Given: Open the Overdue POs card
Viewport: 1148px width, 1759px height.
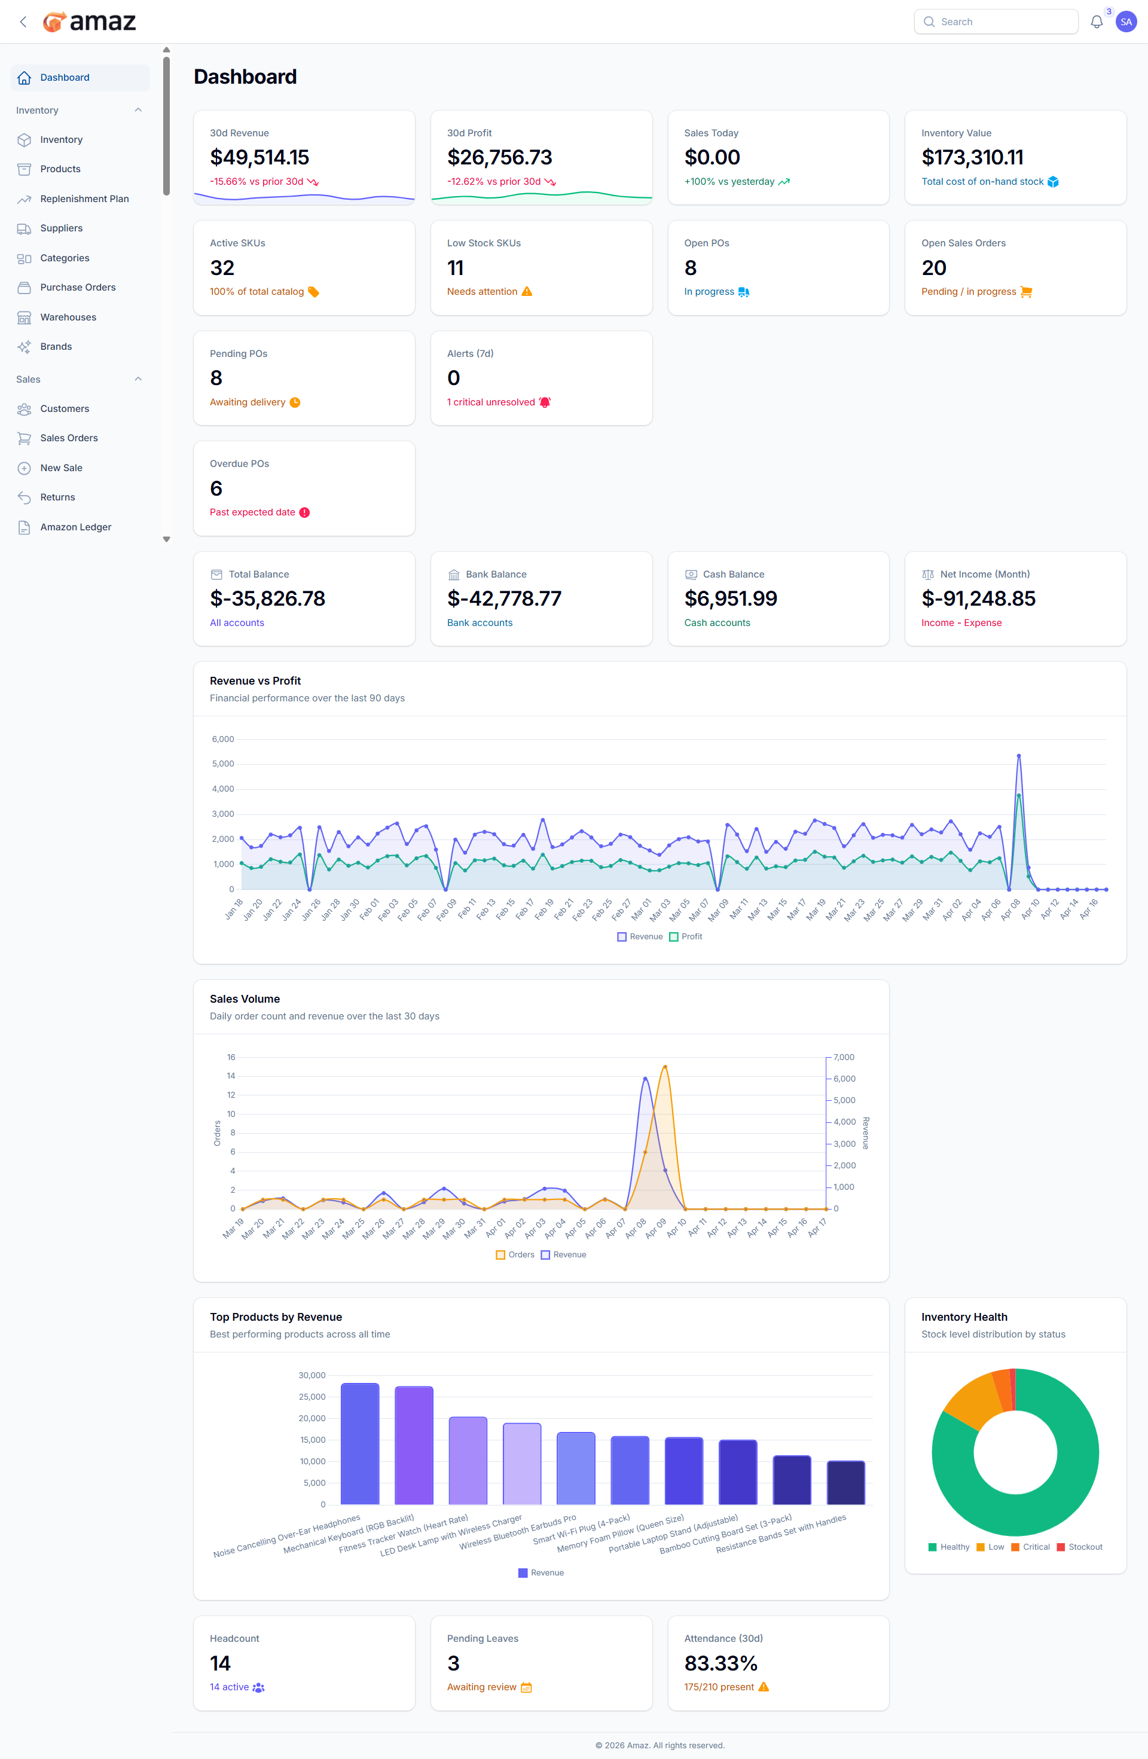Looking at the screenshot, I should click(304, 488).
